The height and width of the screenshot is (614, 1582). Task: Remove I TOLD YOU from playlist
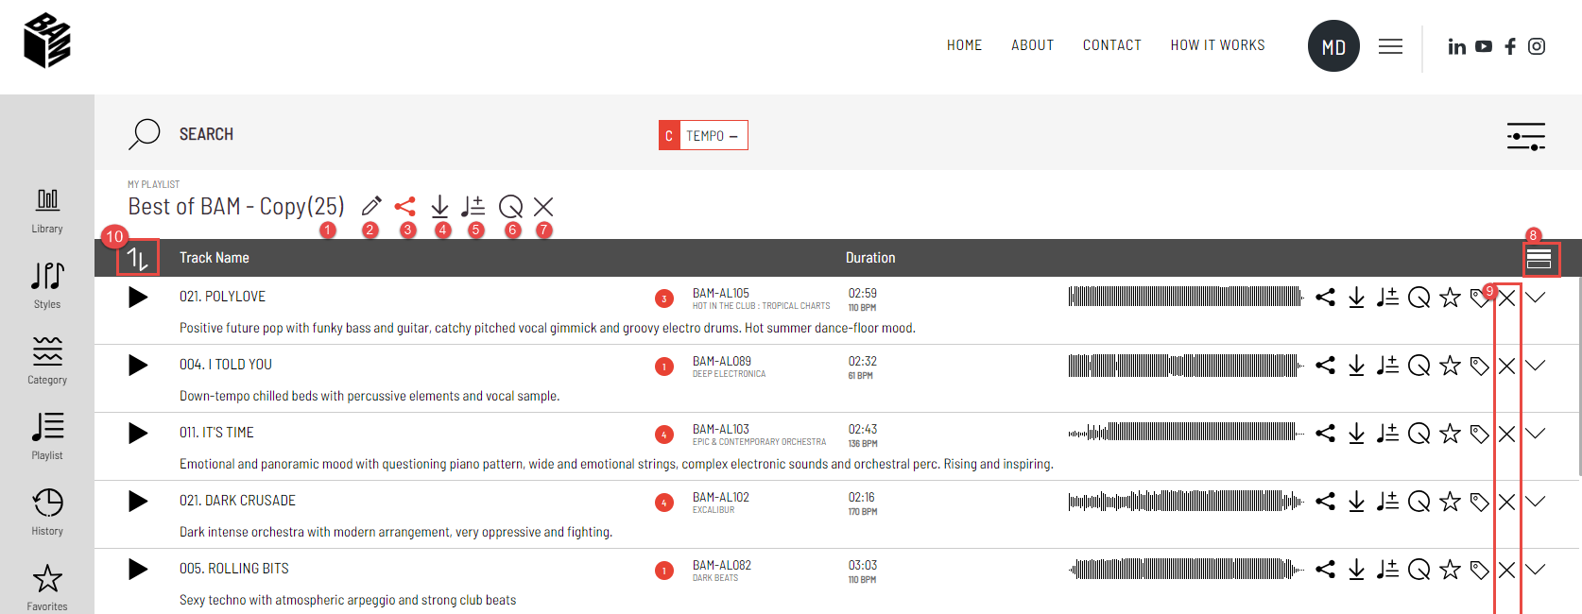(x=1507, y=367)
